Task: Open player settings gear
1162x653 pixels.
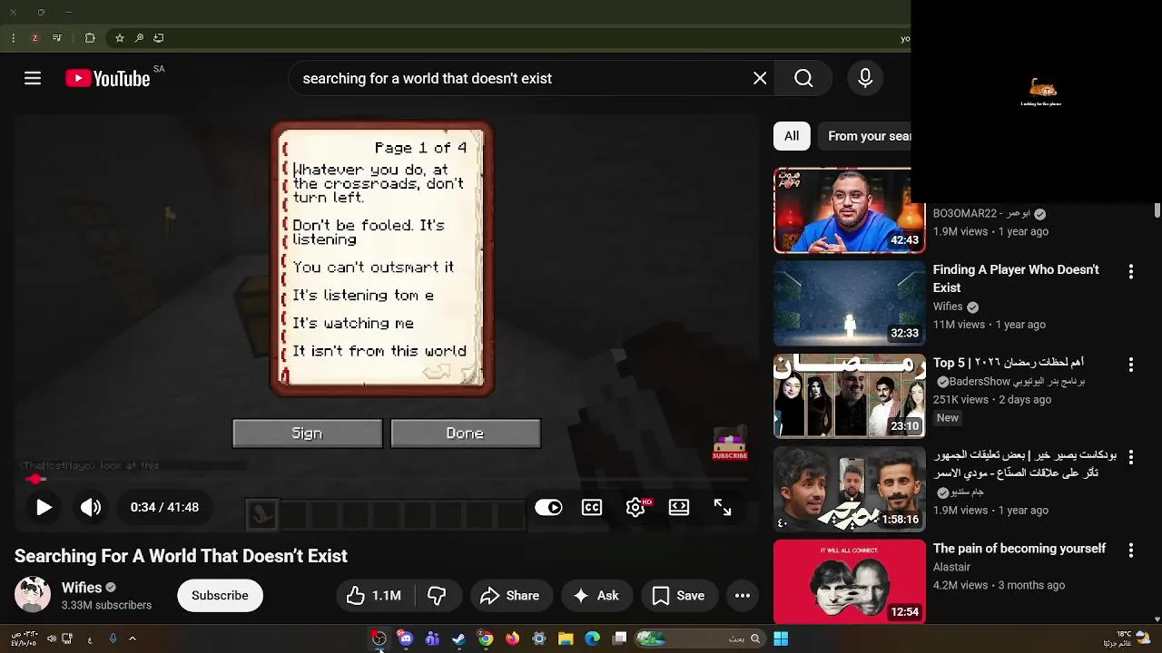Action: [x=635, y=508]
